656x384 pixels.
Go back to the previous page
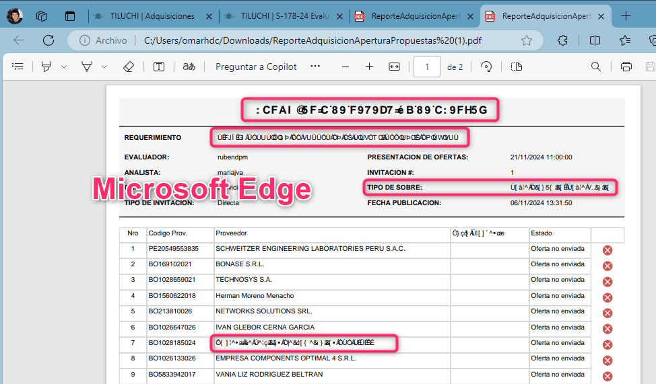[x=19, y=40]
